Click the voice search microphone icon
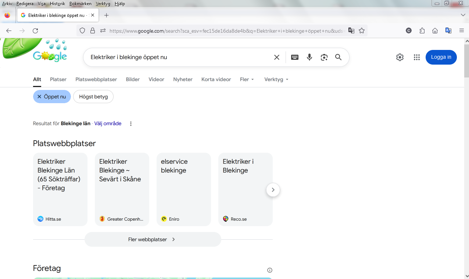The height and width of the screenshot is (279, 469). pyautogui.click(x=309, y=57)
